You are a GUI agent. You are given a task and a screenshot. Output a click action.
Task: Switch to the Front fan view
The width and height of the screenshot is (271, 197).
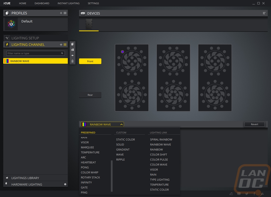[x=90, y=61]
